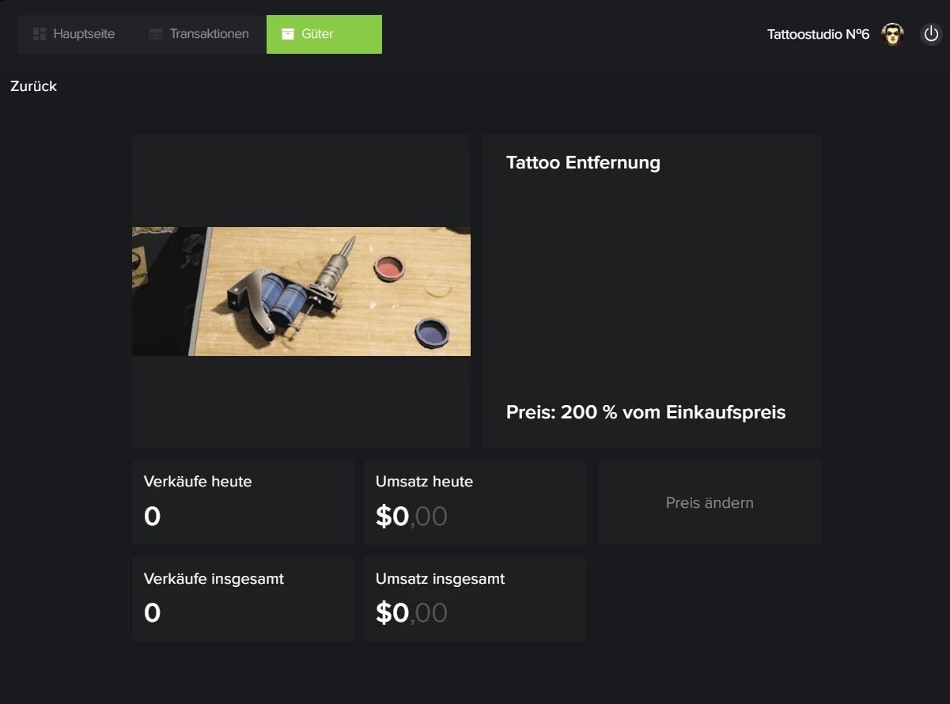Click the Tattoo Entfernung title

point(583,163)
